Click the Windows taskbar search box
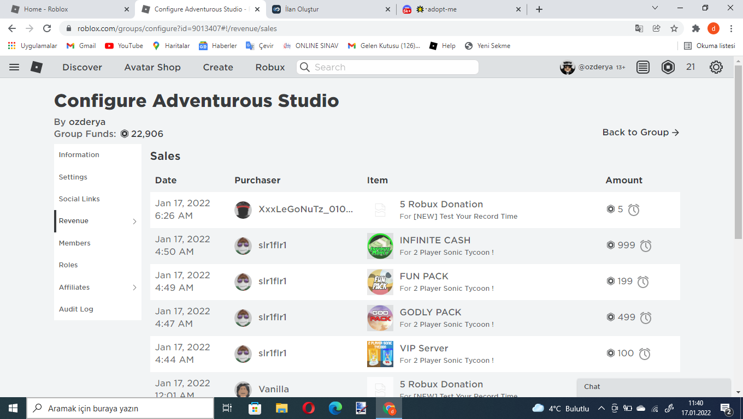The image size is (743, 419). pyautogui.click(x=120, y=408)
